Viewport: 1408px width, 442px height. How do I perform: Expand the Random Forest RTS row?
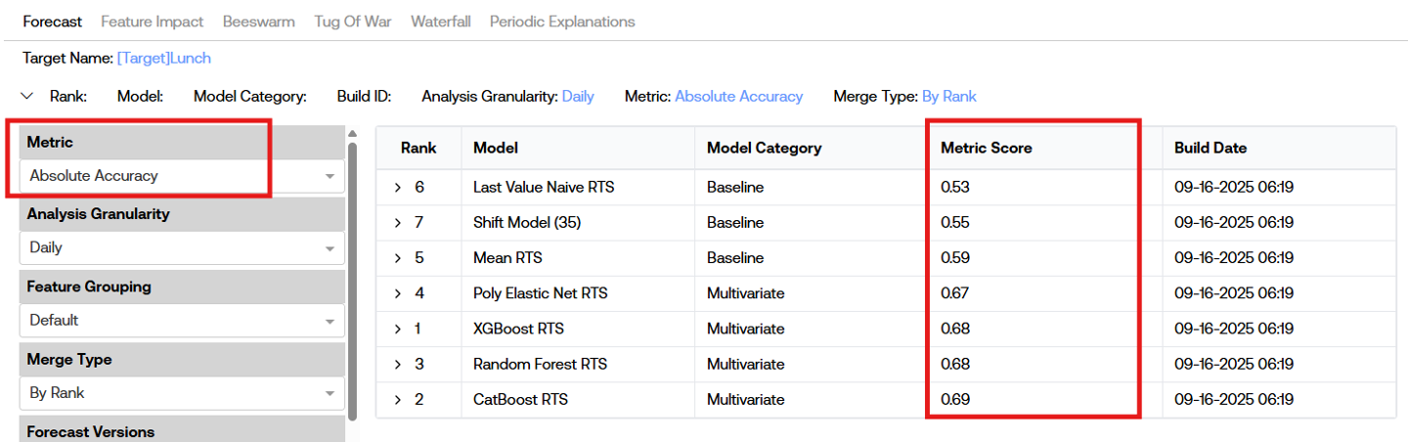click(398, 364)
